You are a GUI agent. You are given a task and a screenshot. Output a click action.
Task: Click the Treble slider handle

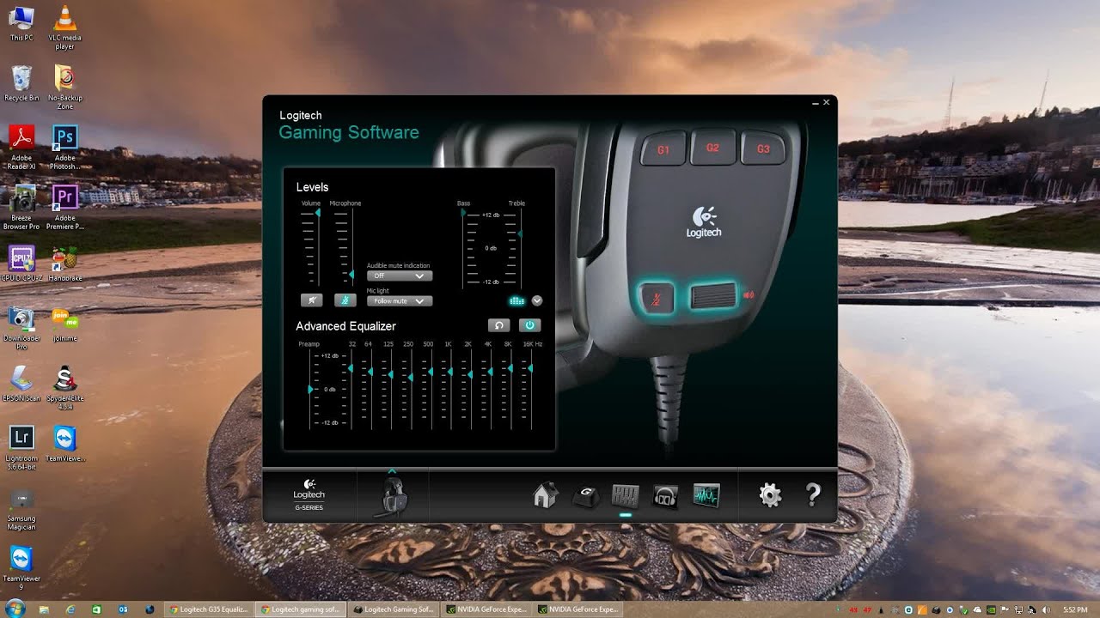(x=518, y=233)
